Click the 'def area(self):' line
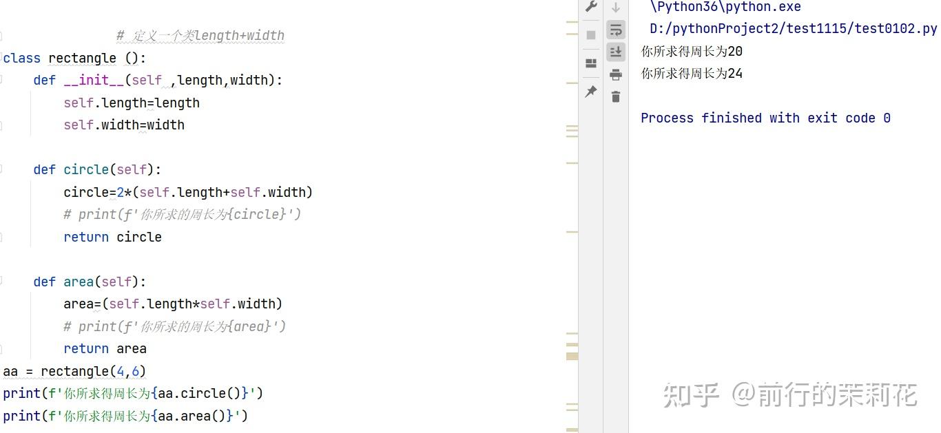 (x=90, y=282)
